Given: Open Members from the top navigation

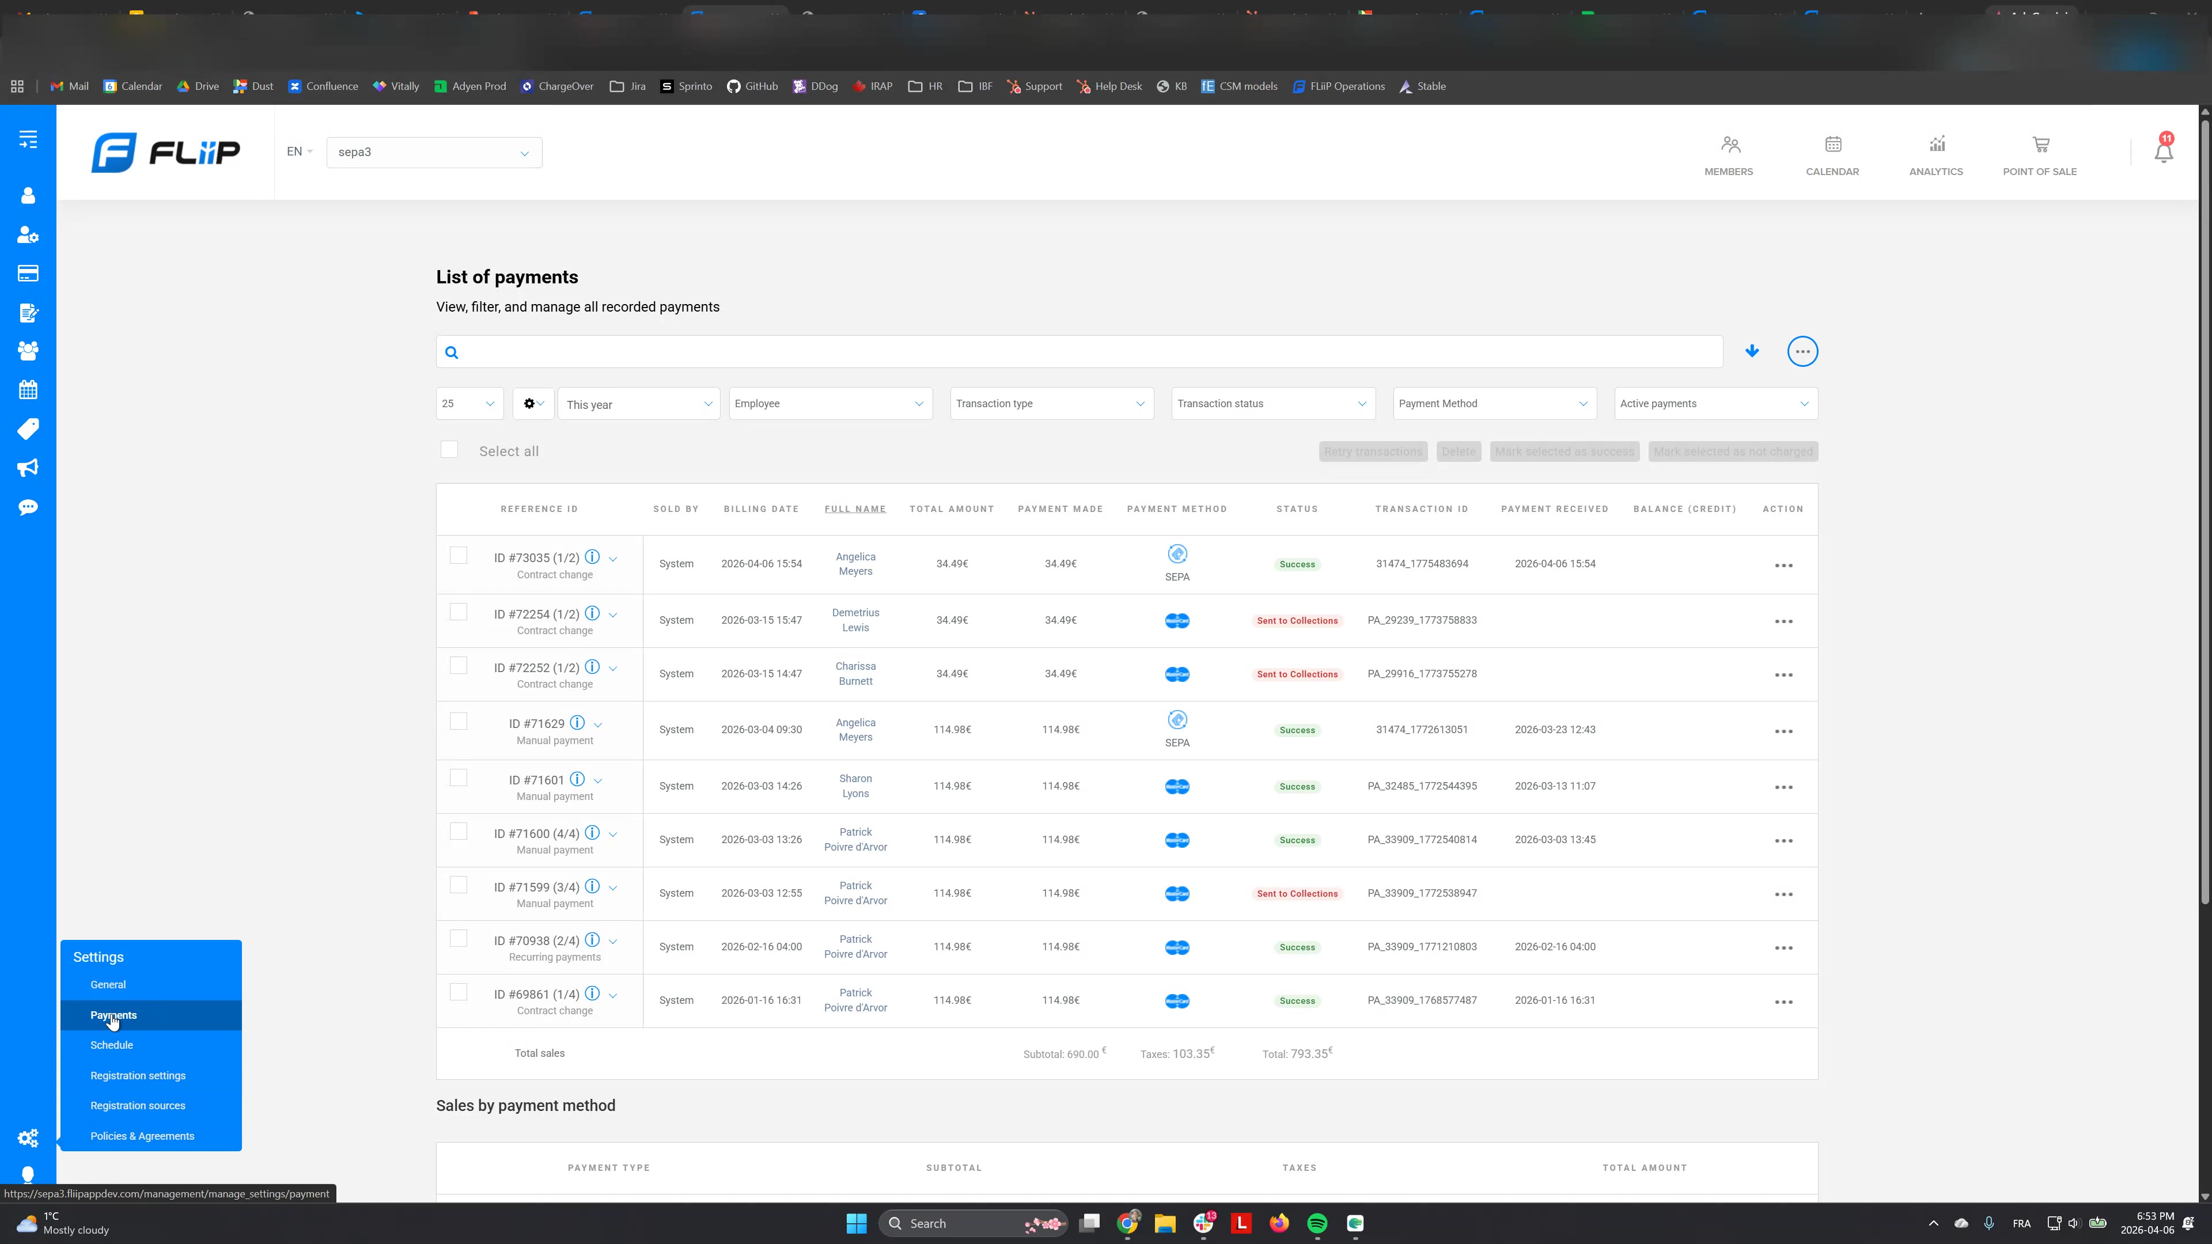Looking at the screenshot, I should pyautogui.click(x=1729, y=155).
